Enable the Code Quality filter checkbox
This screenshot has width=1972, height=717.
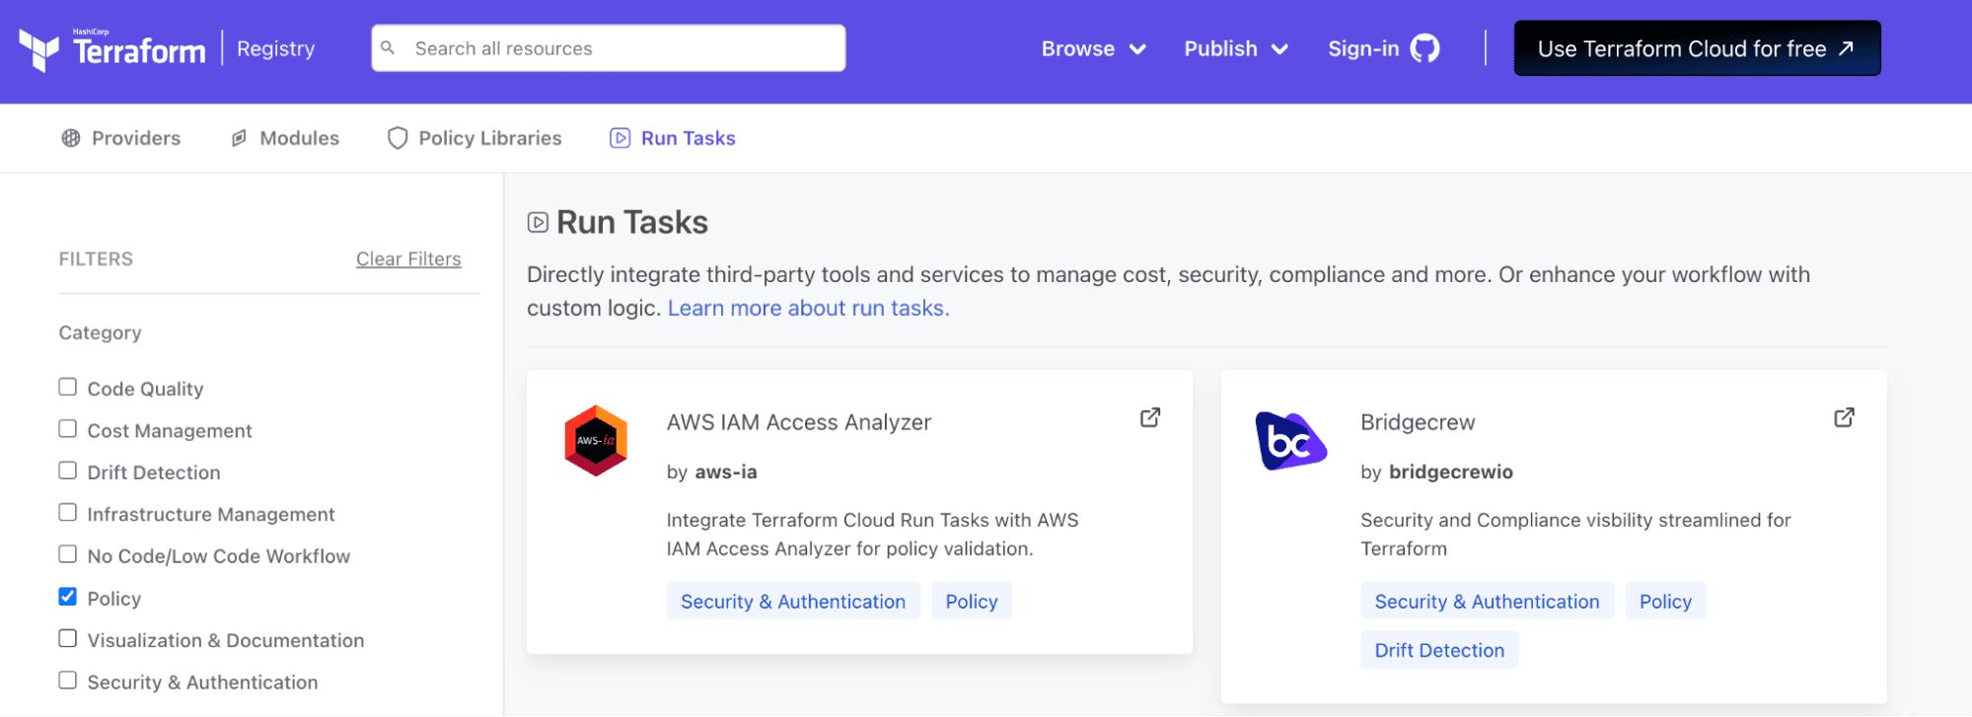68,387
